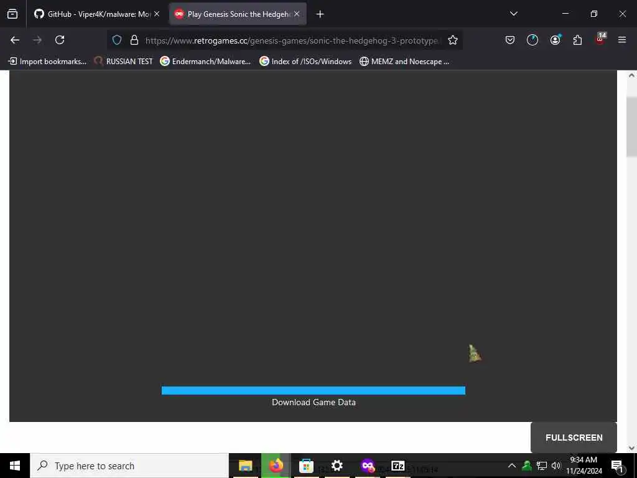Click the Type here to search box
This screenshot has width=637, height=478.
click(129, 466)
